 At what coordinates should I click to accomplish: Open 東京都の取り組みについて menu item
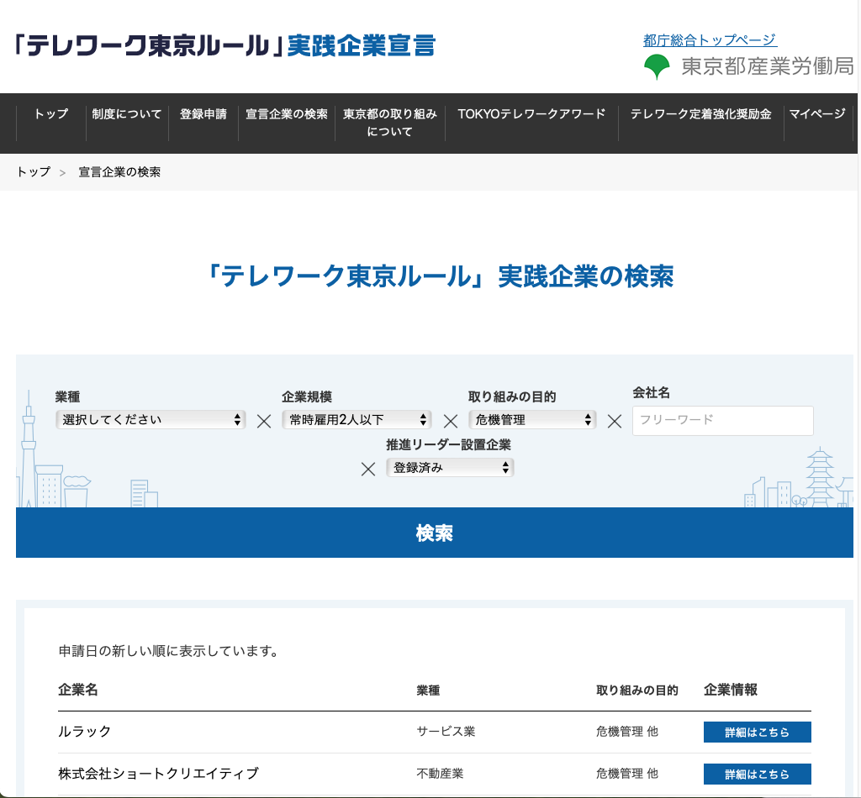click(390, 123)
